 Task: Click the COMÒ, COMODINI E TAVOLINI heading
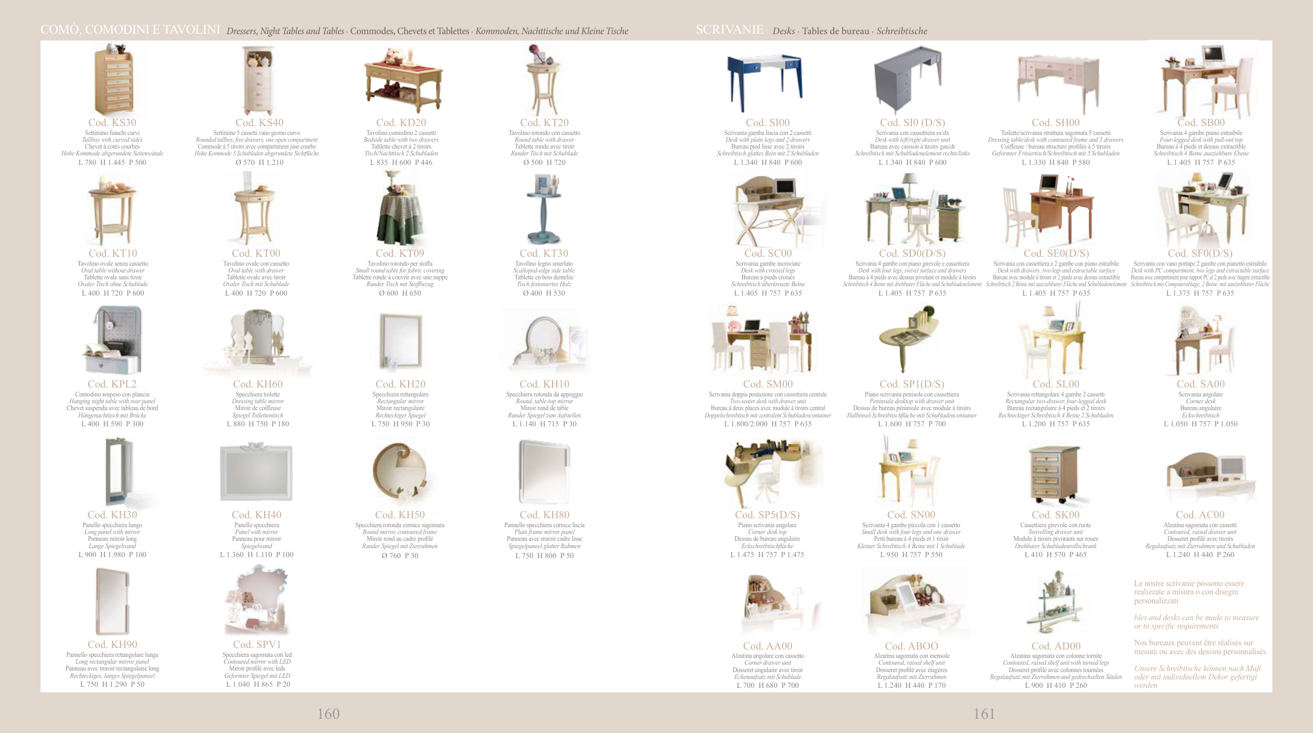130,29
